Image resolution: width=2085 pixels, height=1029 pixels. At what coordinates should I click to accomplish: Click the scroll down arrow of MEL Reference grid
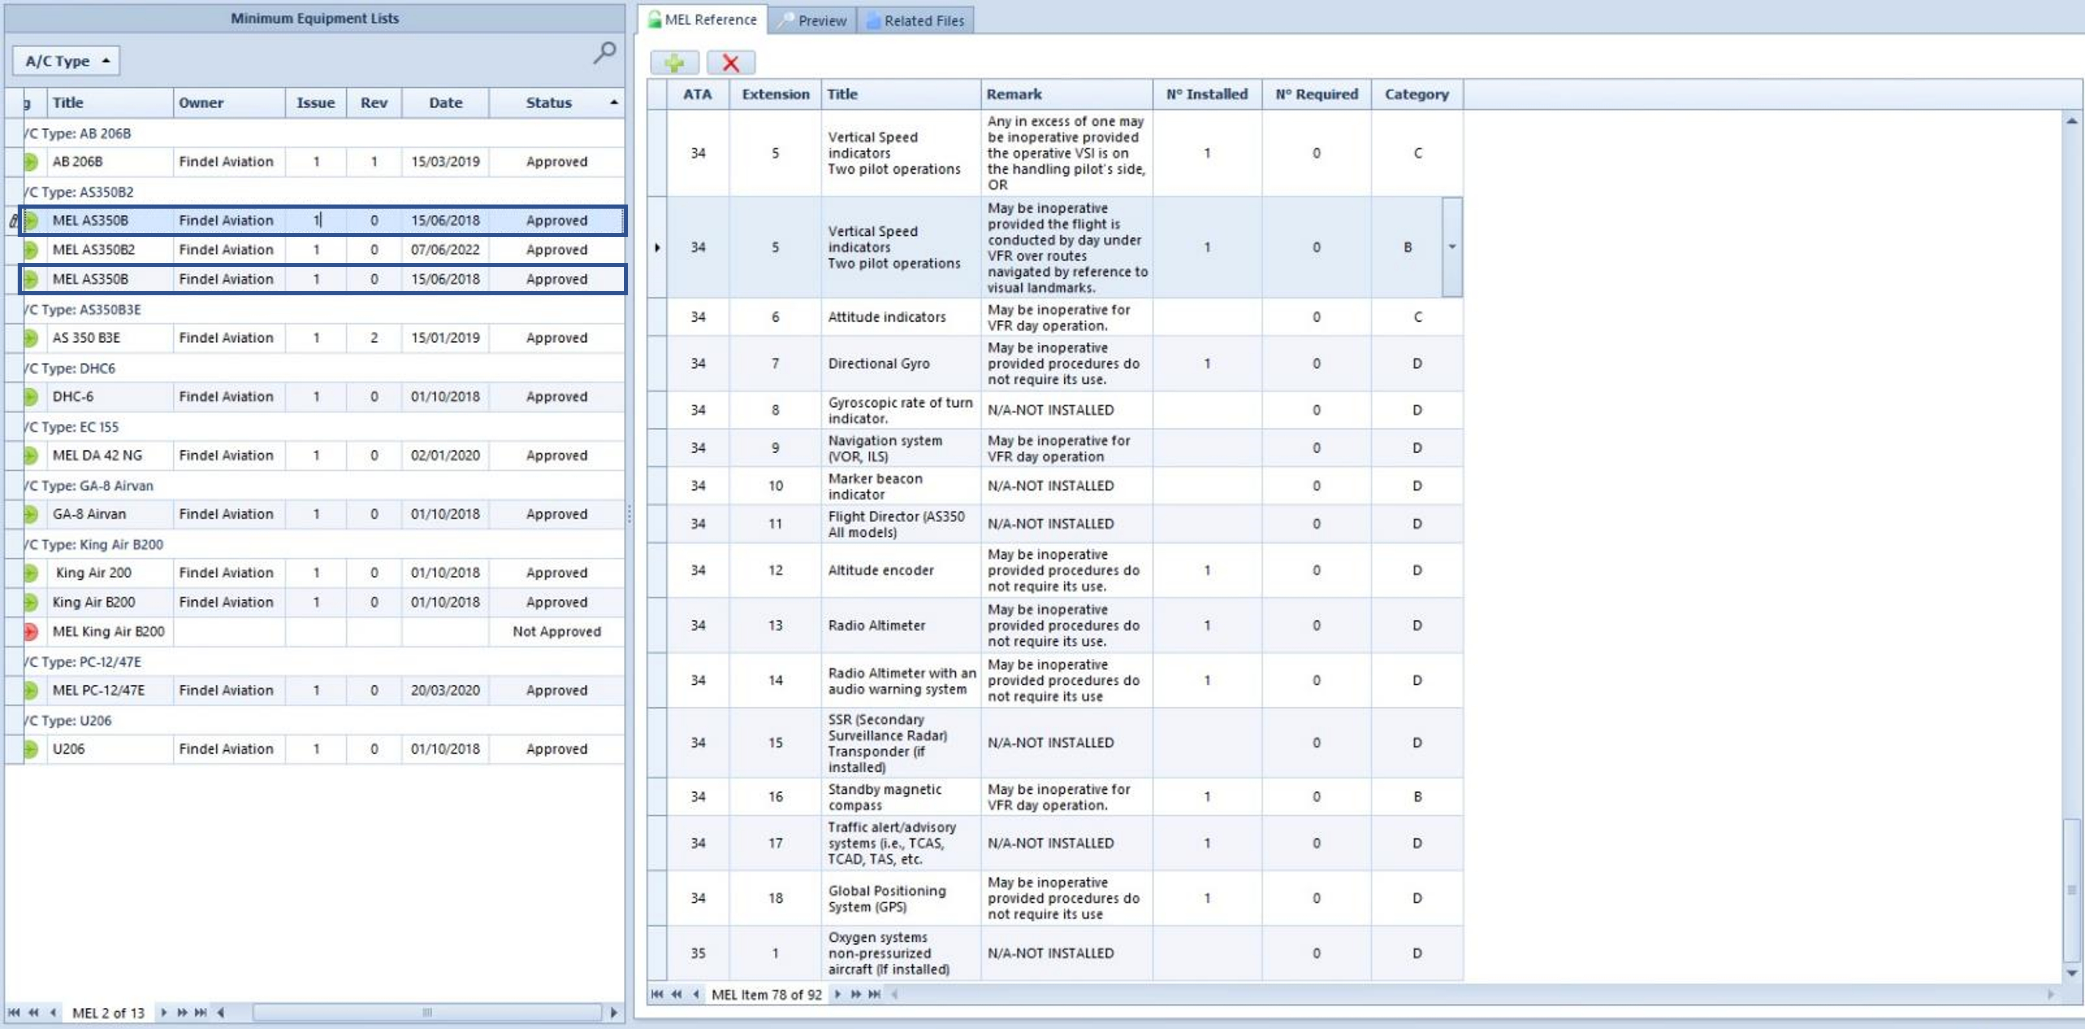[2071, 973]
